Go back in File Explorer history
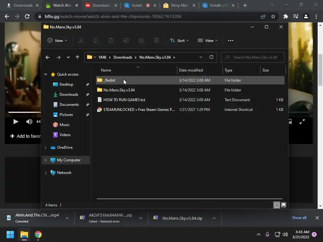This screenshot has width=323, height=242. pos(48,57)
